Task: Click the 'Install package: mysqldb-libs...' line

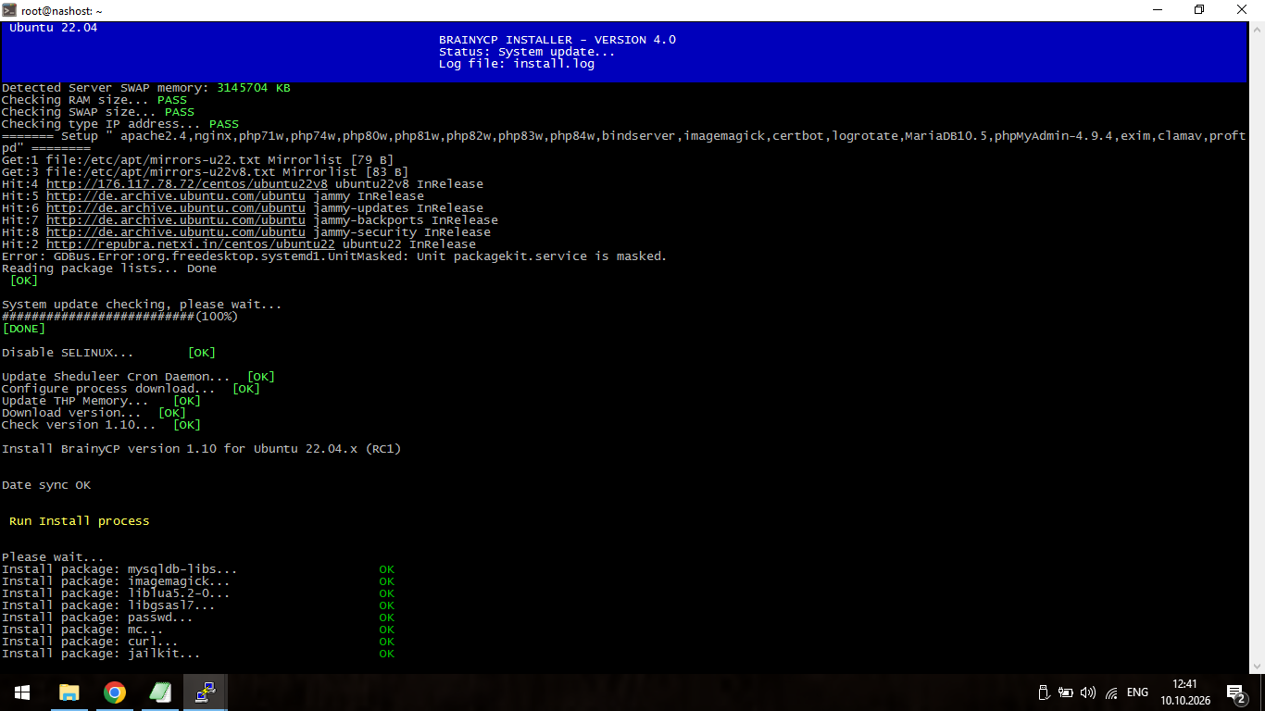Action: tap(198, 569)
